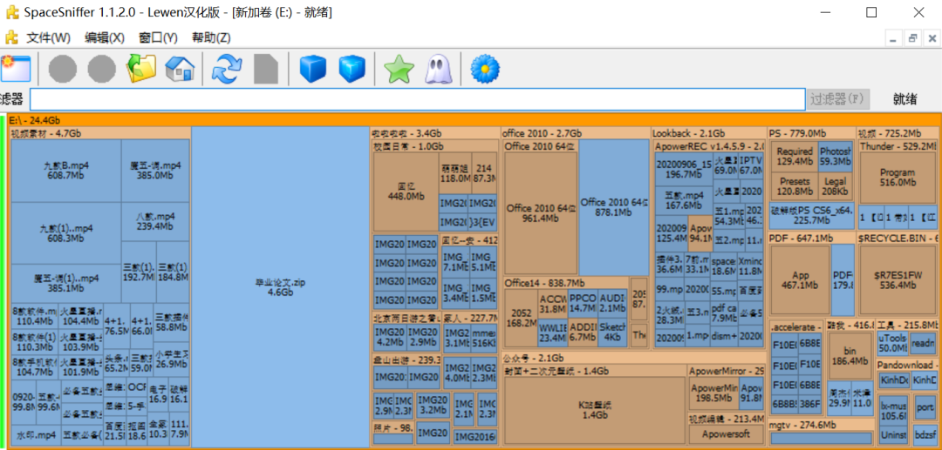Select the Office 2010 64位 878.1Mb block

click(x=614, y=207)
